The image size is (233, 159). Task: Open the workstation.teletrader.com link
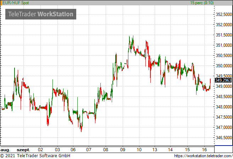point(204,156)
